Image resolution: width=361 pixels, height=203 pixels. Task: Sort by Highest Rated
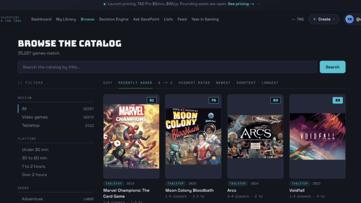(x=194, y=83)
